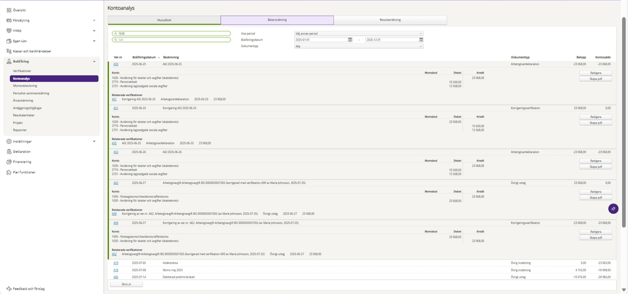Open Rapporter in the sidebar
Image resolution: width=628 pixels, height=294 pixels.
20,130
